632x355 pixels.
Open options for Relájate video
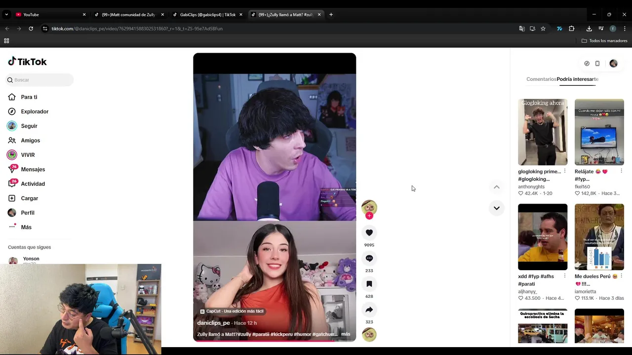pos(621,171)
